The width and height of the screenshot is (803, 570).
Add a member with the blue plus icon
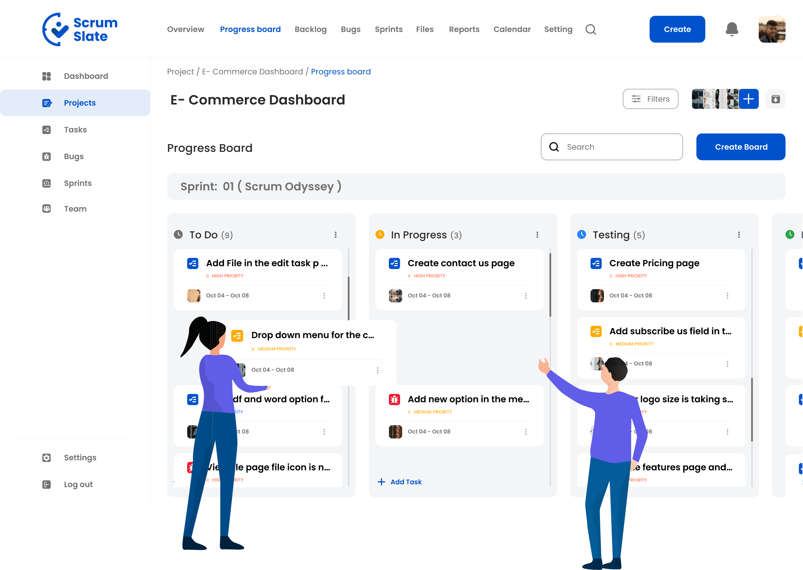click(x=748, y=99)
